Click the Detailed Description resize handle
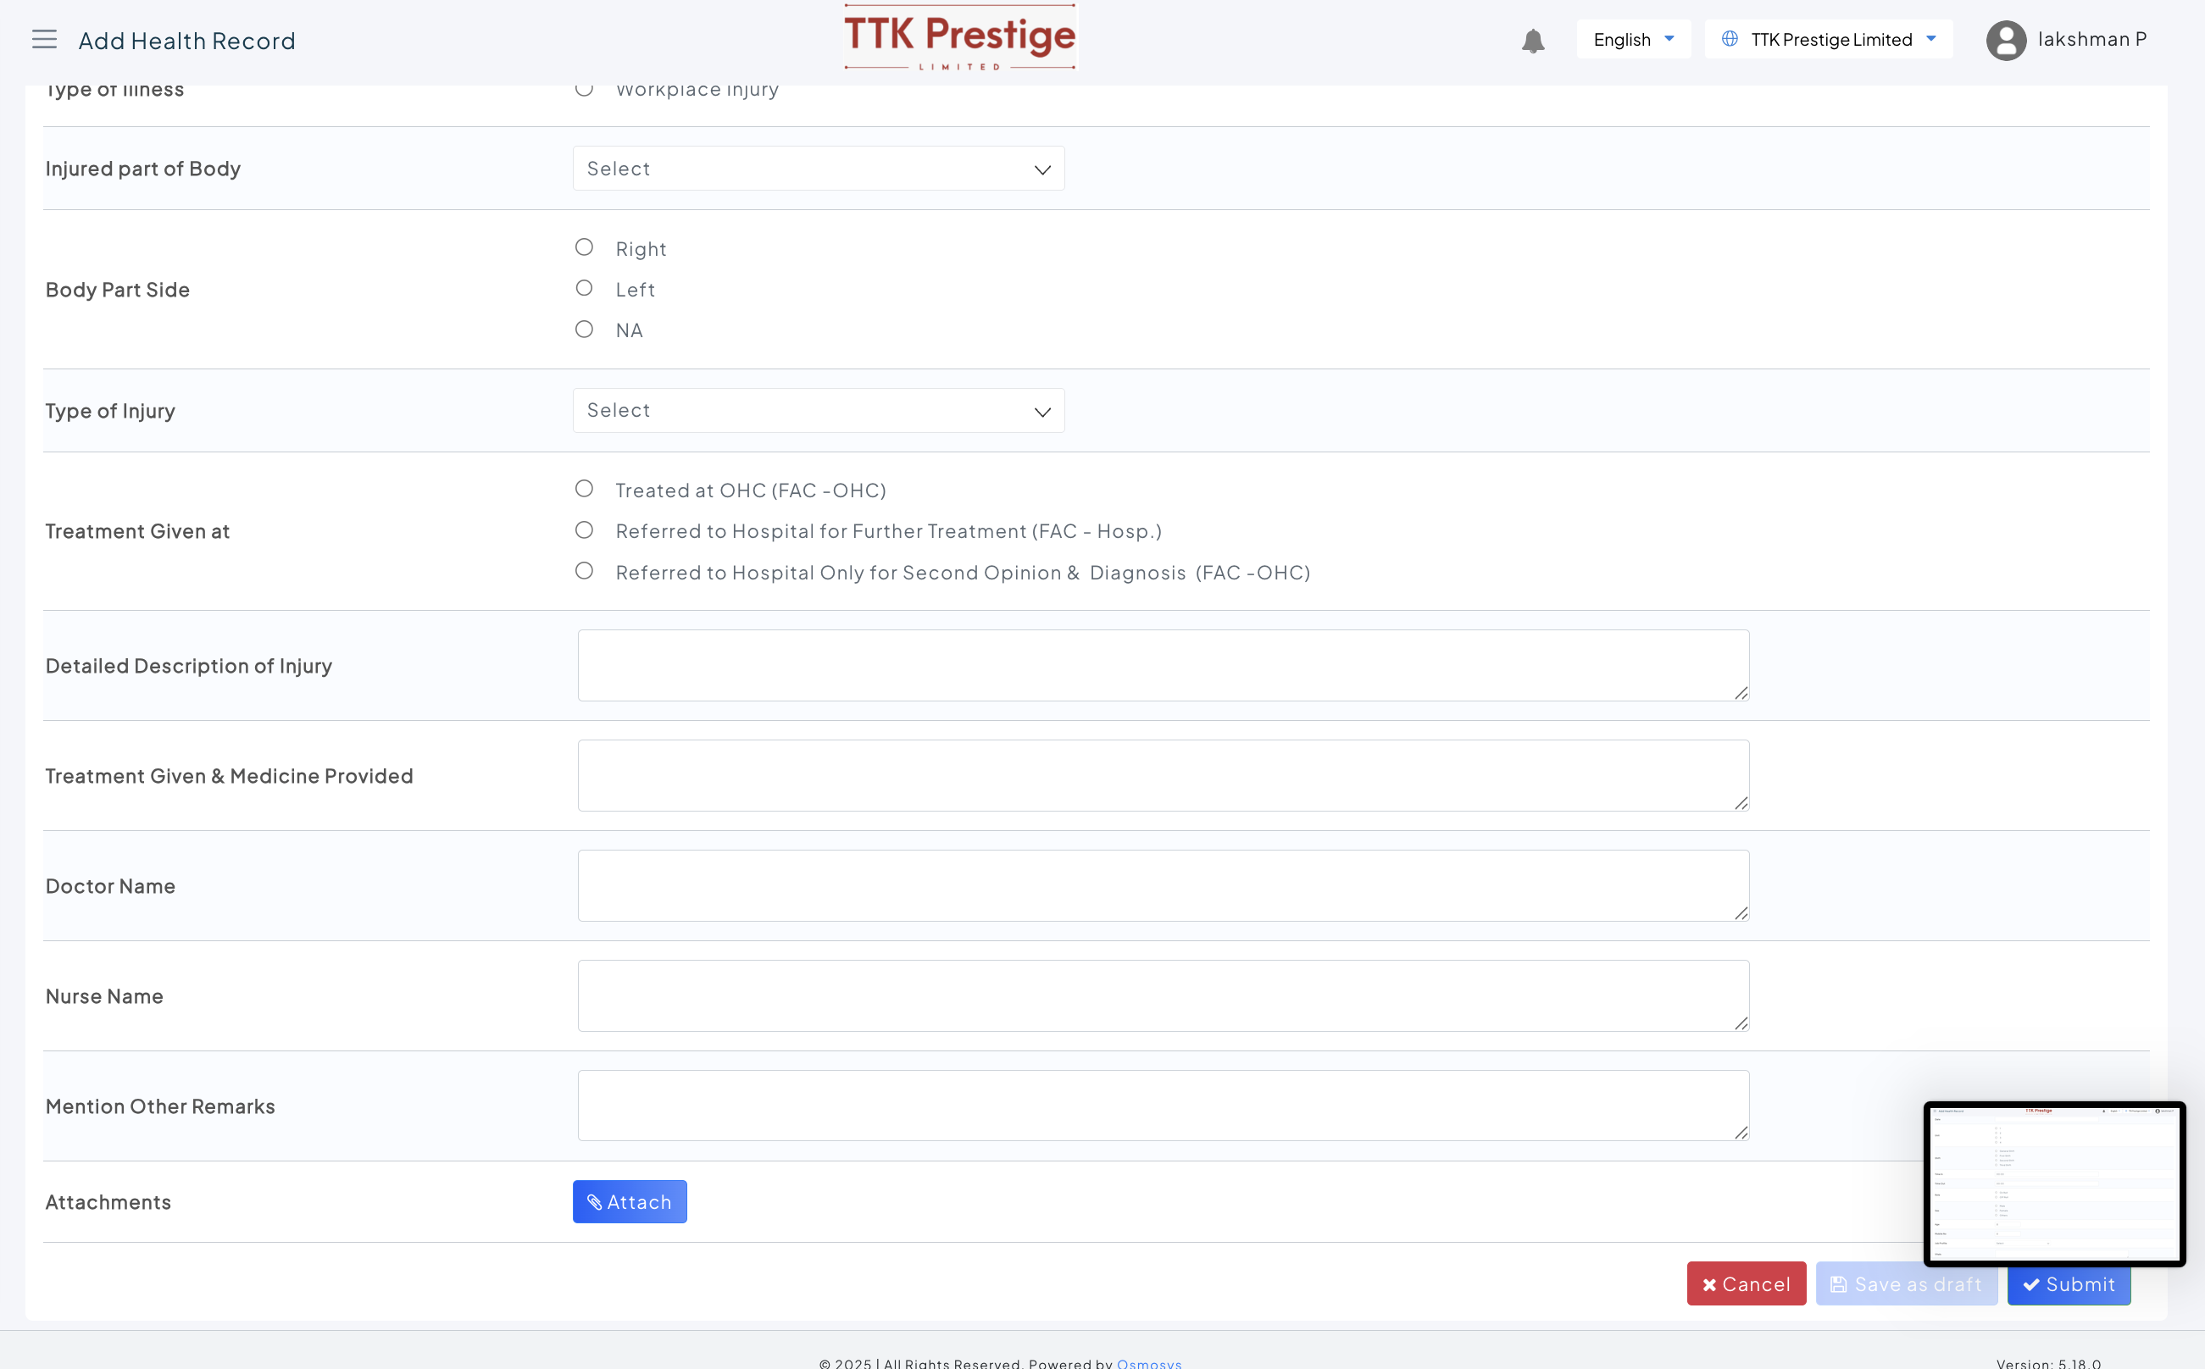2205x1369 pixels. (x=1741, y=693)
